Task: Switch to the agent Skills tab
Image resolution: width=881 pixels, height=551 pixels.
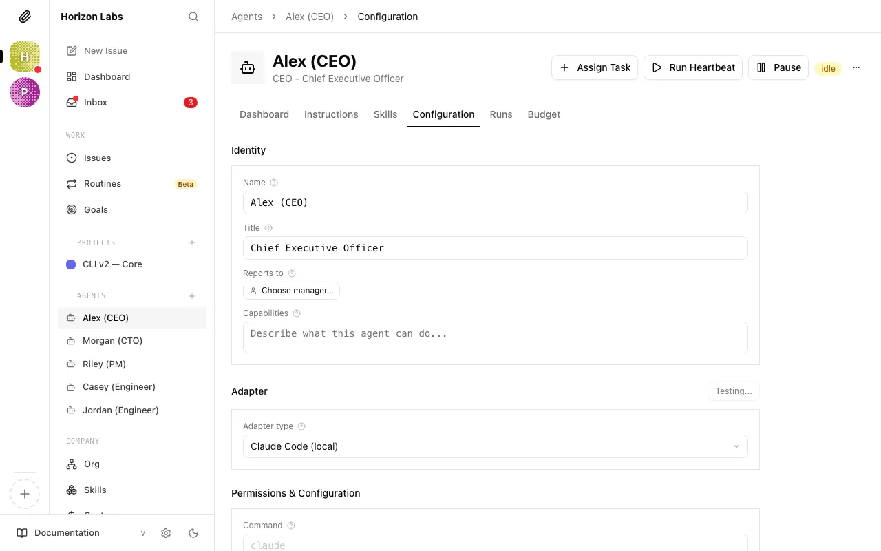Action: 385,114
